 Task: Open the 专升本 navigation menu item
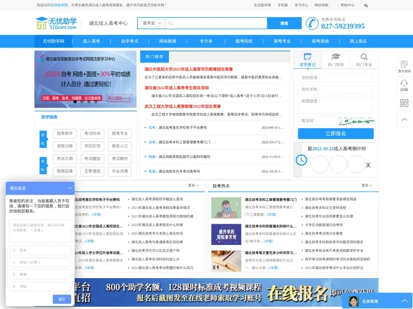206,41
